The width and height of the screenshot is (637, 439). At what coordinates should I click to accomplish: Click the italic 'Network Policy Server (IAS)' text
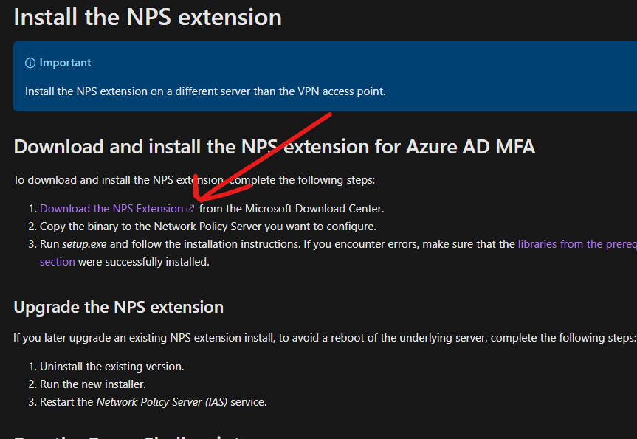point(162,402)
